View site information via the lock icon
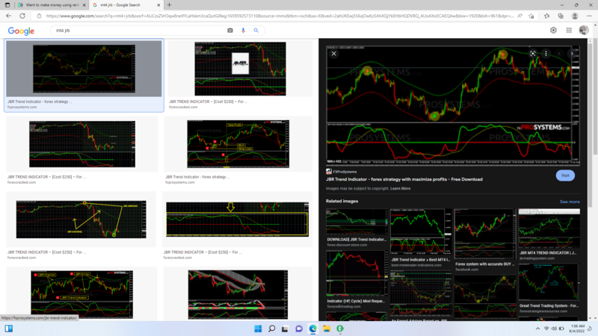The width and height of the screenshot is (598, 336). tap(39, 16)
